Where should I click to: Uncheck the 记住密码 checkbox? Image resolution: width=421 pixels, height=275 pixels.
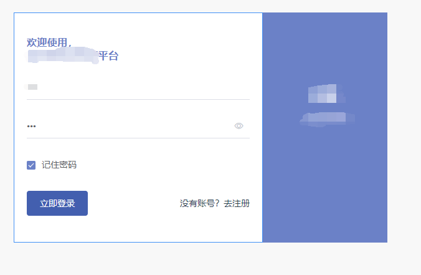[x=31, y=165]
